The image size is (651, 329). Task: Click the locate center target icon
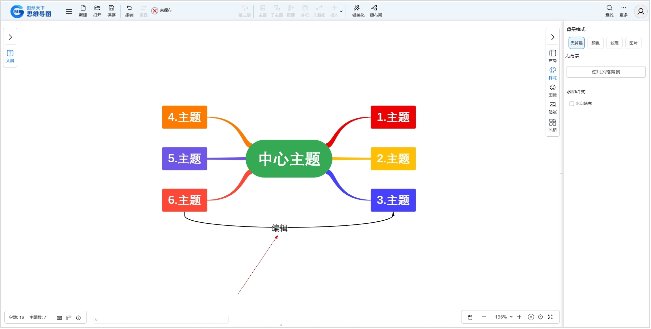[541, 317]
